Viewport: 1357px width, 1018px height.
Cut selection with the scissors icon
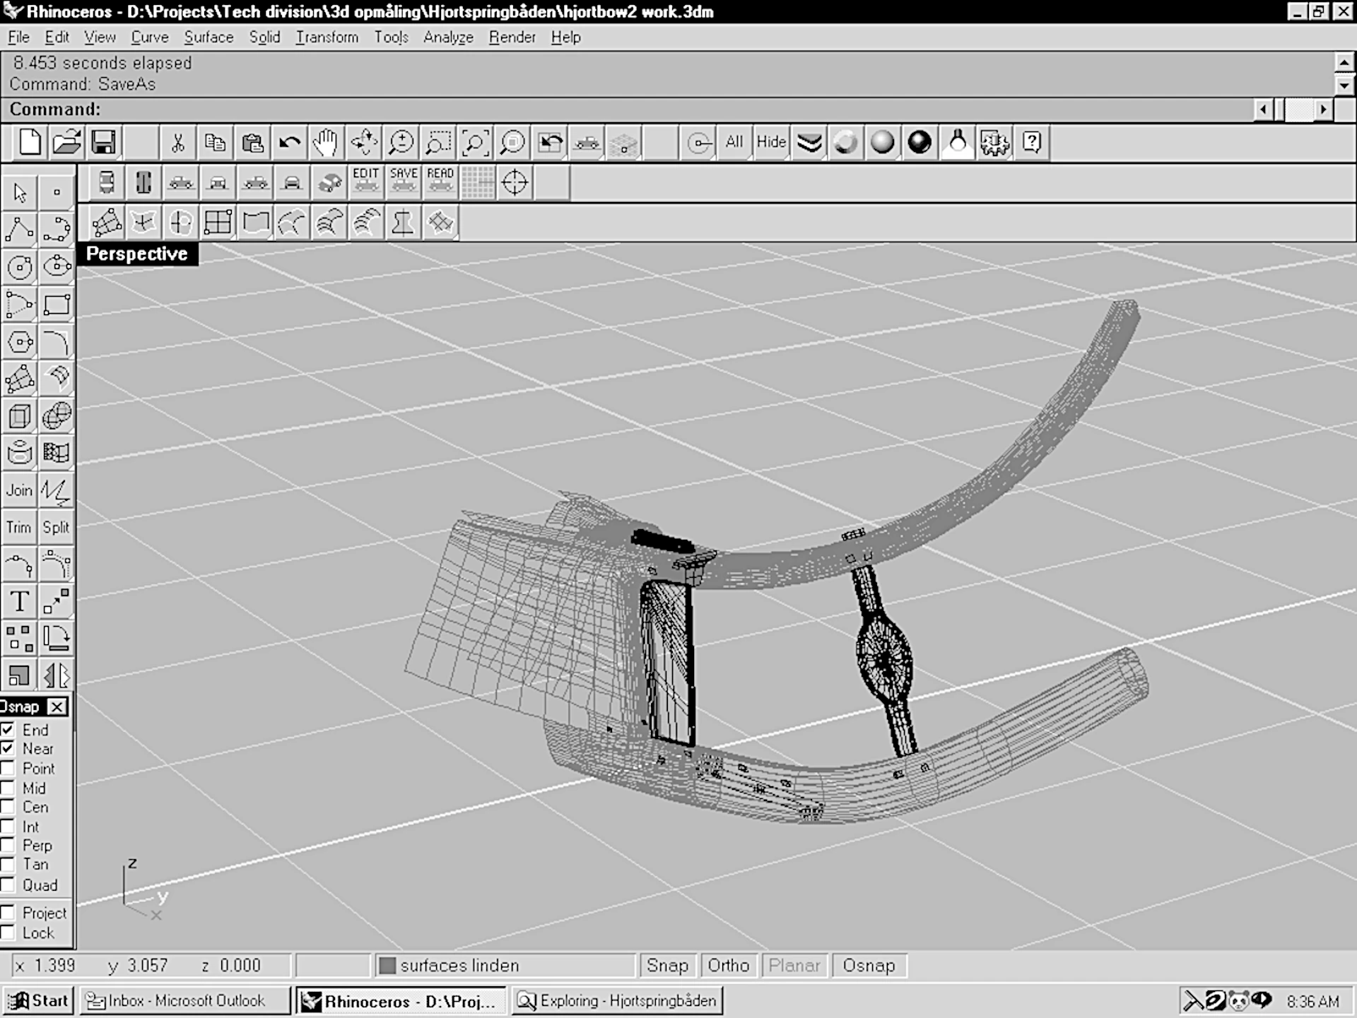tap(178, 143)
